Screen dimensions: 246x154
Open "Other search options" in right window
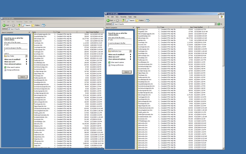click(117, 62)
